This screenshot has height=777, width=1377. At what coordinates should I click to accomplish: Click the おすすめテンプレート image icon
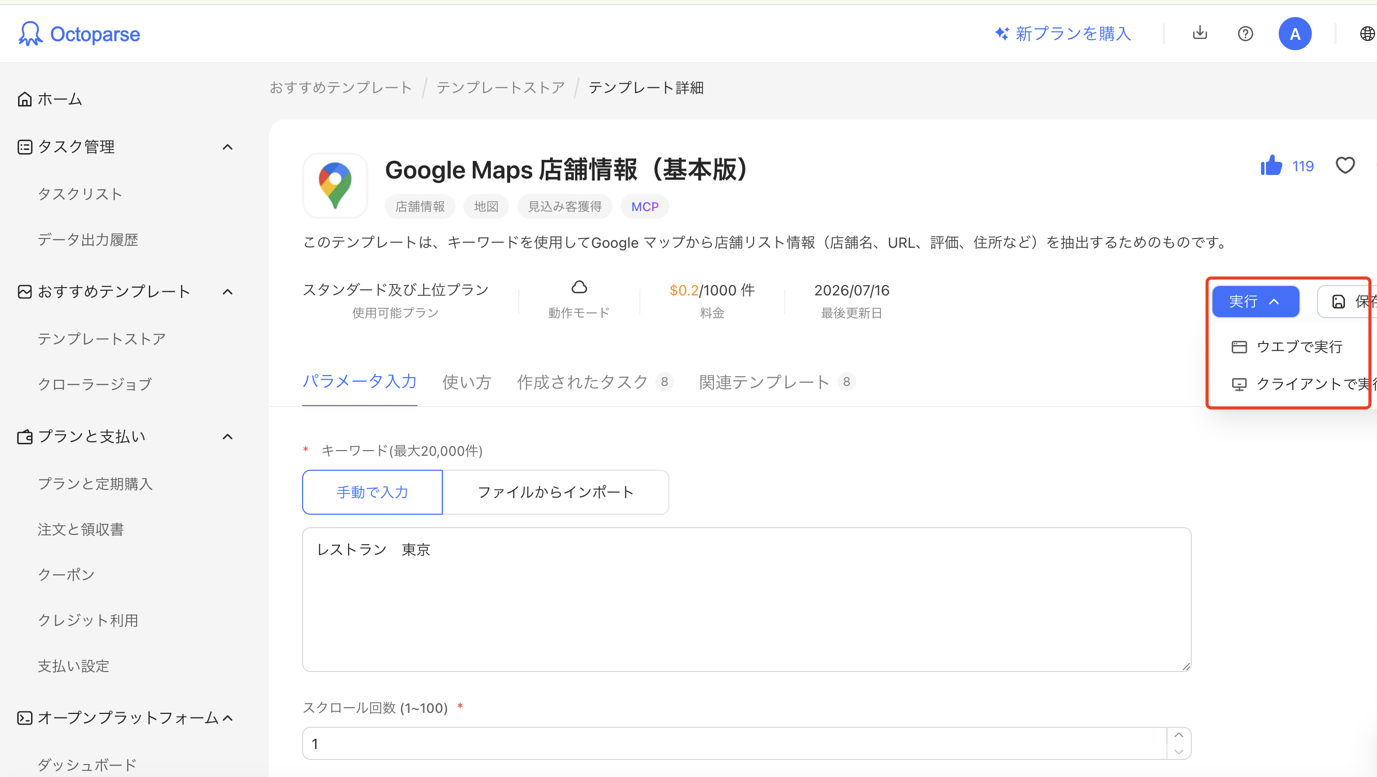(25, 292)
